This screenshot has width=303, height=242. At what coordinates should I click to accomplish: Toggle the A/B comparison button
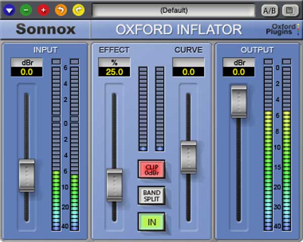pyautogui.click(x=270, y=11)
